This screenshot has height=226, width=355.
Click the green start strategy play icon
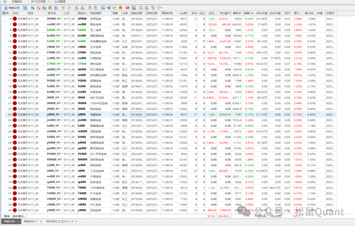[x=63, y=8]
